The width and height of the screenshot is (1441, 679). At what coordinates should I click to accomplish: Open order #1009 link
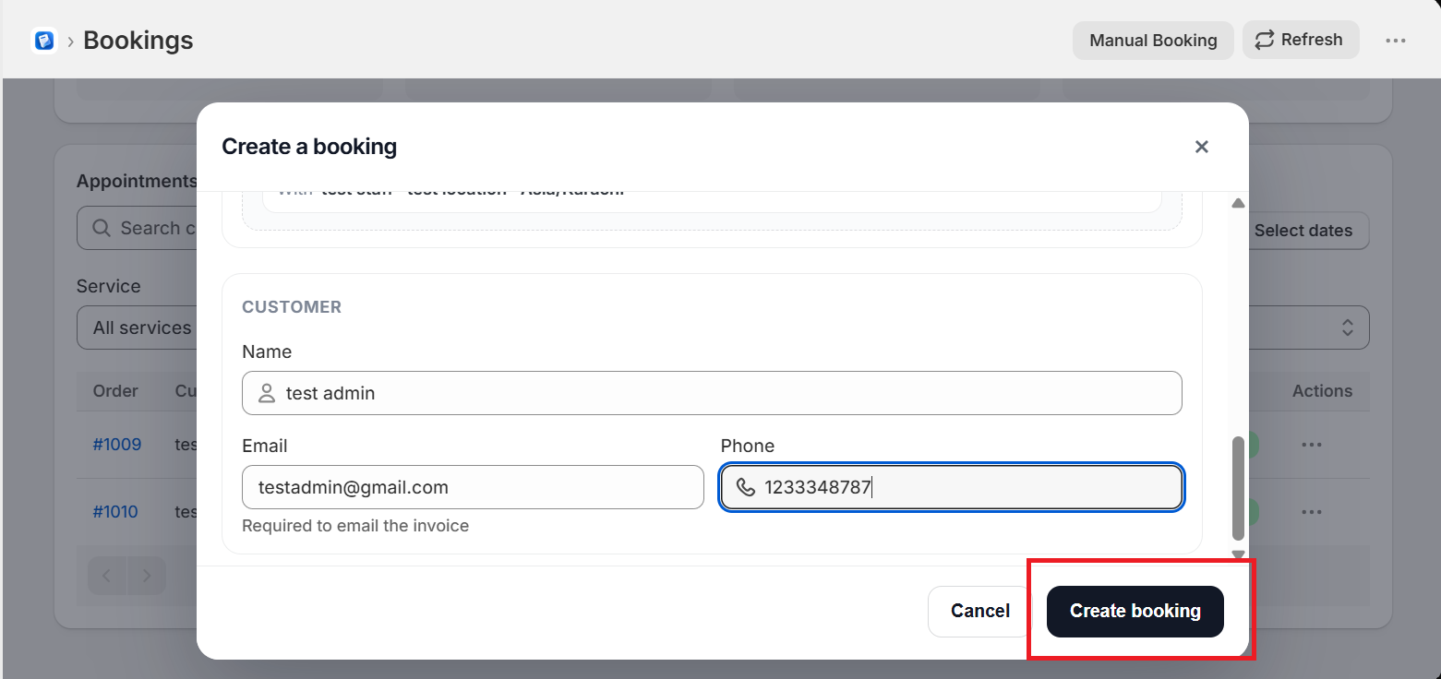[x=117, y=445]
